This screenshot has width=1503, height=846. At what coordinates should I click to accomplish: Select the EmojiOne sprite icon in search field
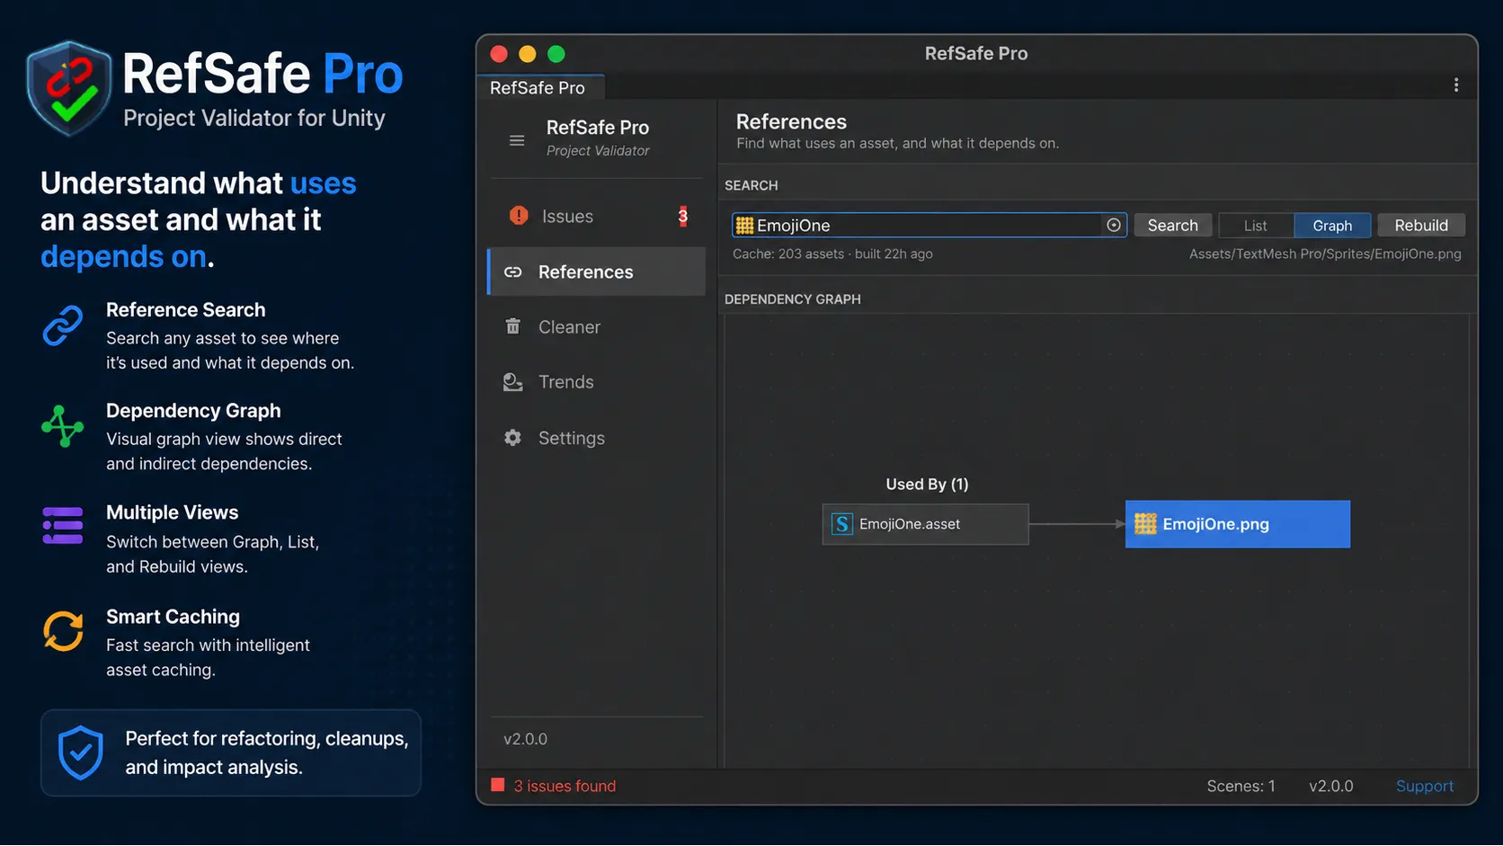pos(744,225)
